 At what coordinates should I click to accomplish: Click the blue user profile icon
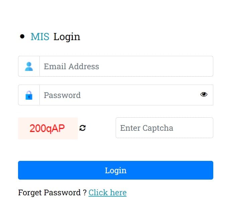29,67
